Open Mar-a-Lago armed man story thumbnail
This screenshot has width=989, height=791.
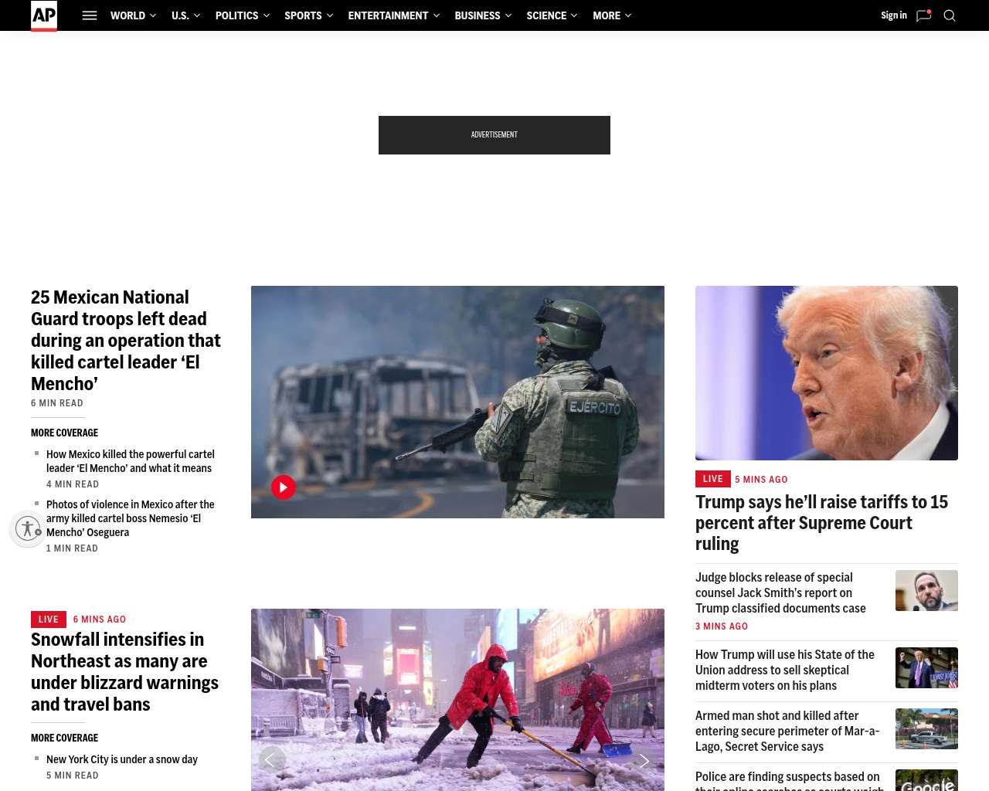tap(926, 729)
